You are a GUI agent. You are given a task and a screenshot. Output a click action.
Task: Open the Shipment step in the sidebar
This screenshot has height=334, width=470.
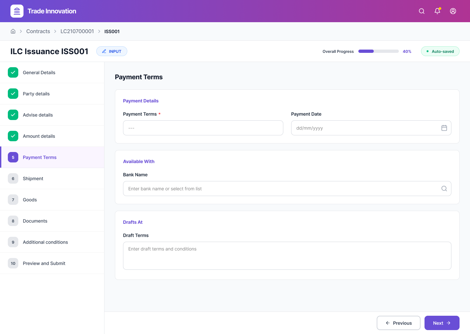[33, 178]
